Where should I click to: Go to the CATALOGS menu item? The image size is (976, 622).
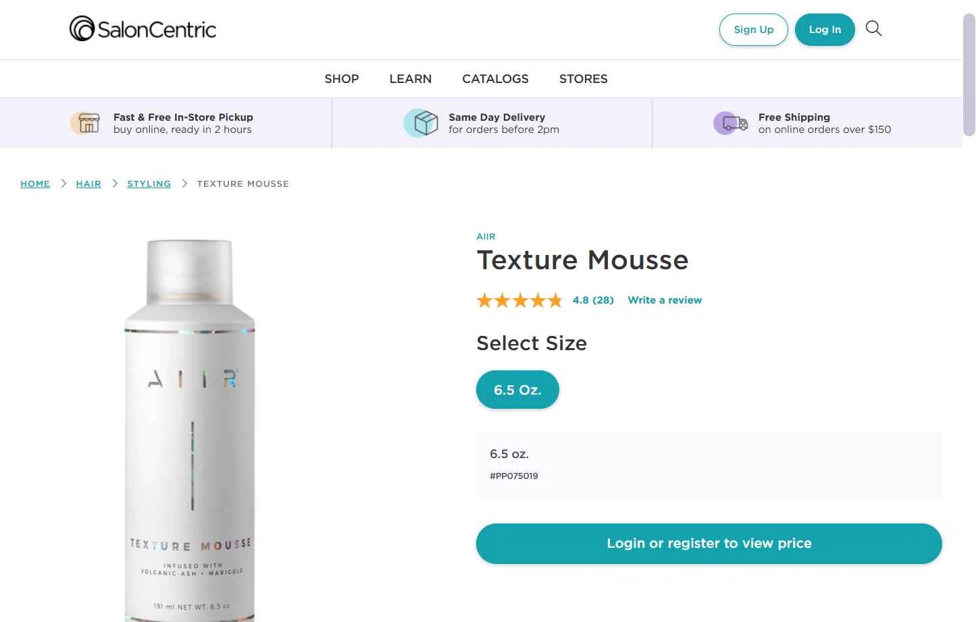pyautogui.click(x=495, y=79)
